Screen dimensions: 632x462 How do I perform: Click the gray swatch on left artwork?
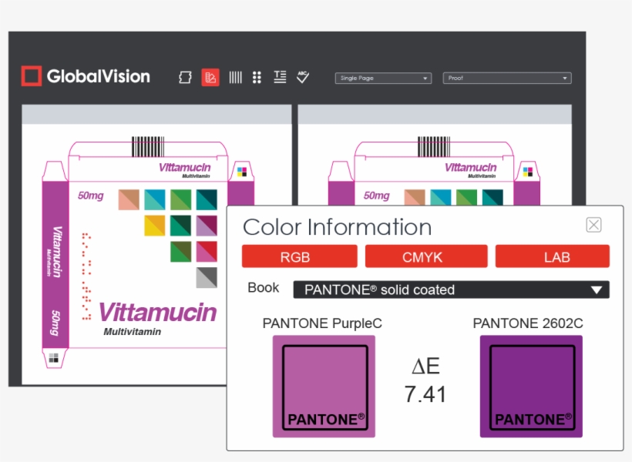click(x=207, y=277)
